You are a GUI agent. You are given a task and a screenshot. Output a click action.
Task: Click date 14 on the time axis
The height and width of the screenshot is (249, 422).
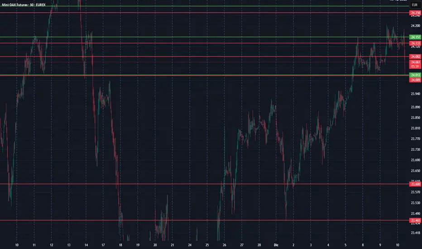(x=85, y=244)
